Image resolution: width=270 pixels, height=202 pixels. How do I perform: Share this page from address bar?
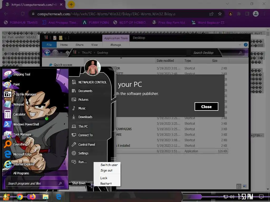coord(211,14)
